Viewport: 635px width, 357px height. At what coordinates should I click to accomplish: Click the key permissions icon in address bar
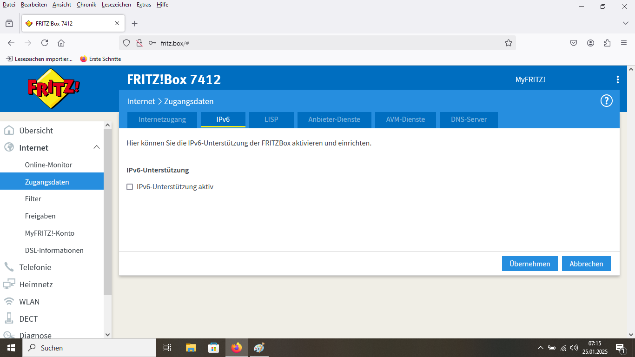pyautogui.click(x=152, y=43)
